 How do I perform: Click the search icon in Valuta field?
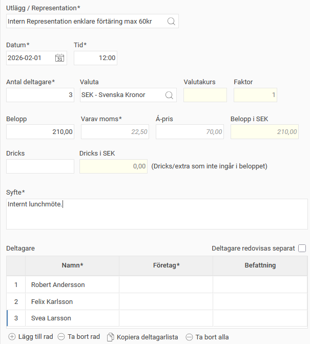click(x=169, y=95)
